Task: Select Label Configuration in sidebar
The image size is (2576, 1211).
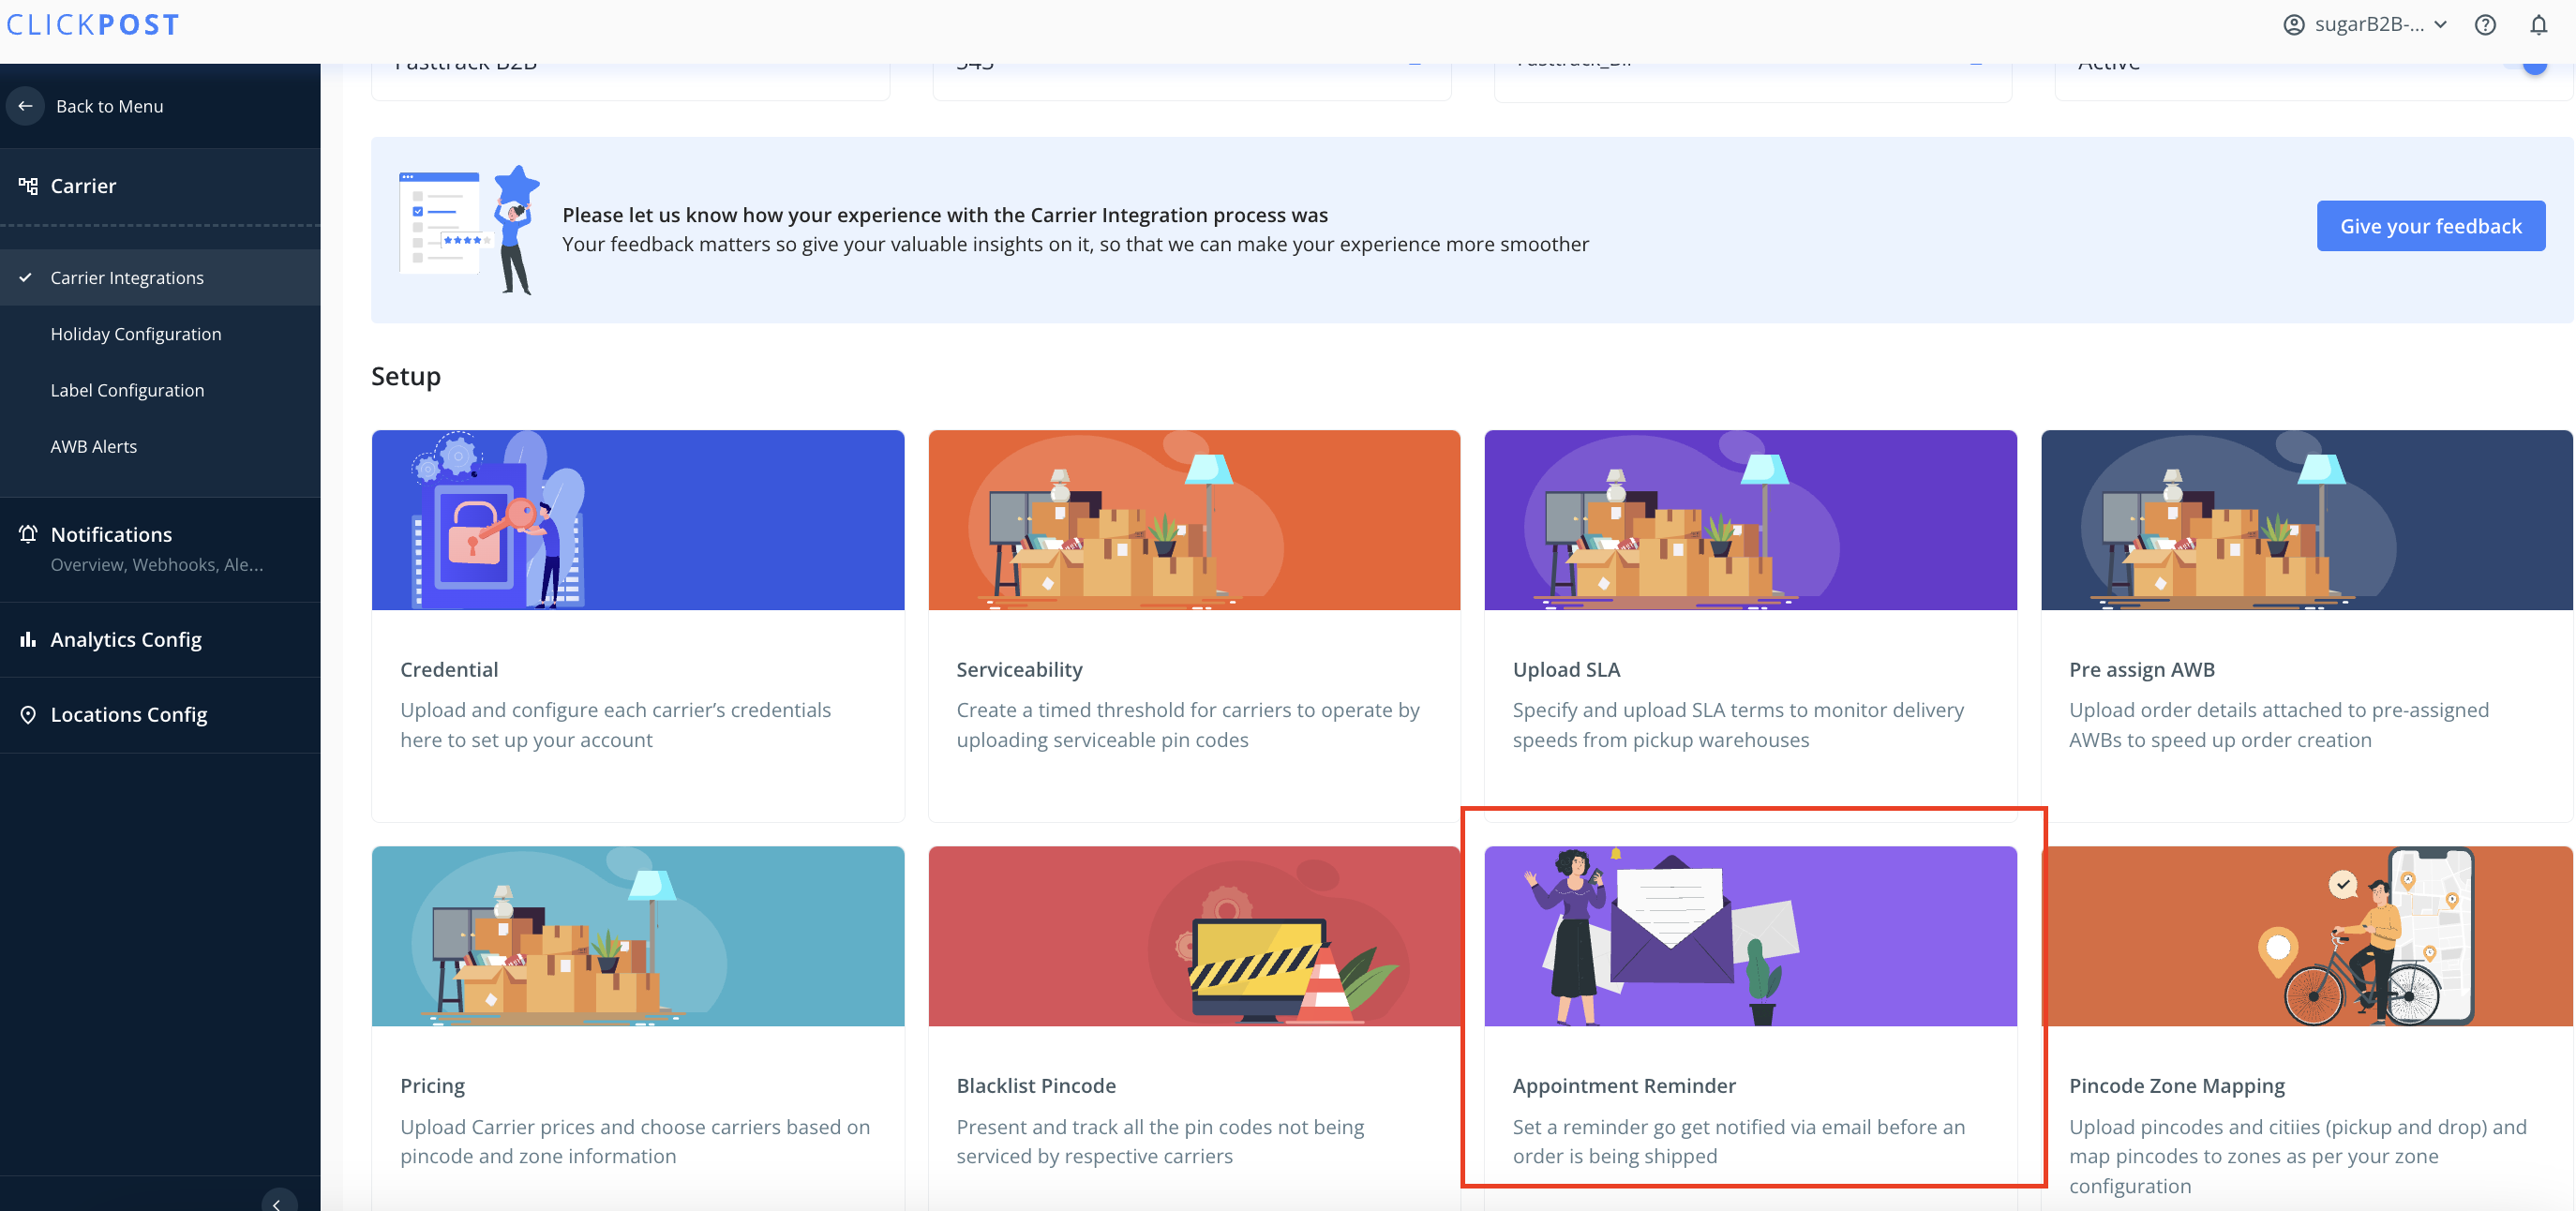Action: (127, 390)
